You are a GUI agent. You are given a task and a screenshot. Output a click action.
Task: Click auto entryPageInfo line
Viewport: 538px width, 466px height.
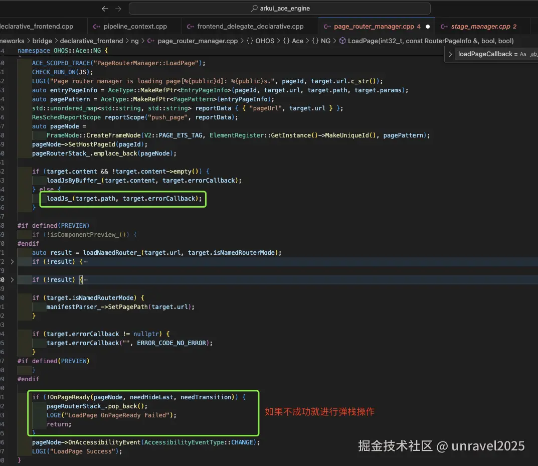coord(220,90)
